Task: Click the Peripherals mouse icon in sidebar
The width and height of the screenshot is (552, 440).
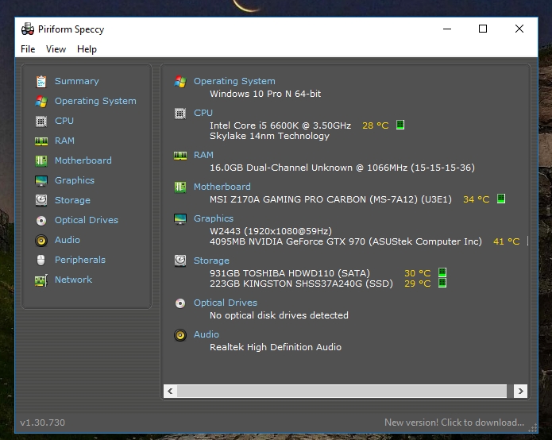Action: coord(41,261)
